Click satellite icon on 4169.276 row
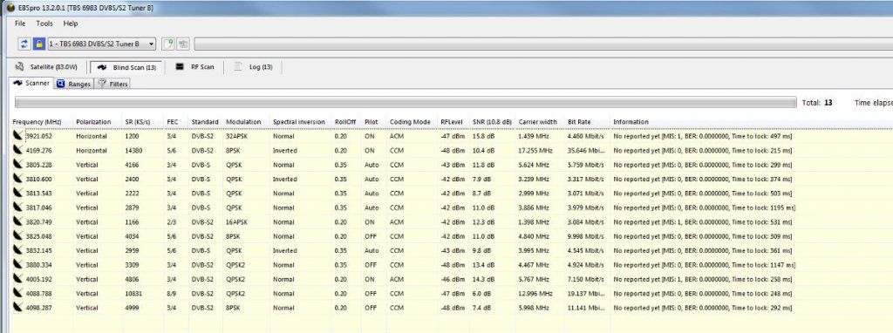Viewport: 893px width, 333px height. point(18,150)
